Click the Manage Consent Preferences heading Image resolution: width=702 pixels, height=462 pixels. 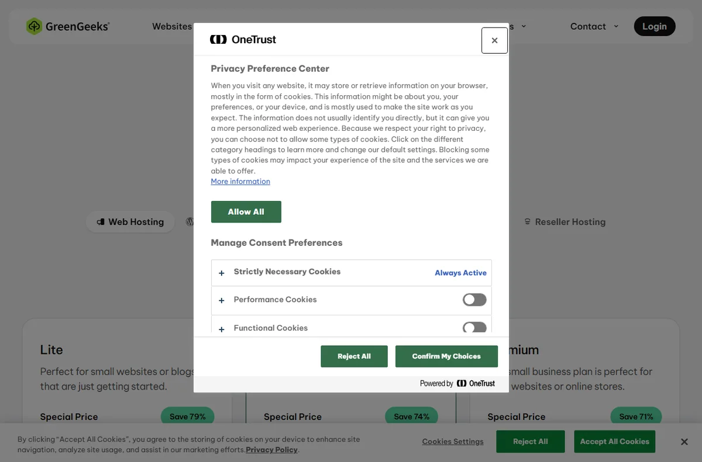pyautogui.click(x=277, y=243)
